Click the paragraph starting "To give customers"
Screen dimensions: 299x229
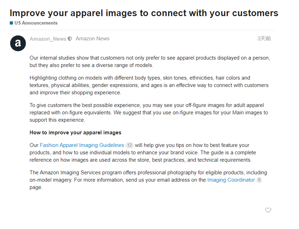tap(149, 113)
